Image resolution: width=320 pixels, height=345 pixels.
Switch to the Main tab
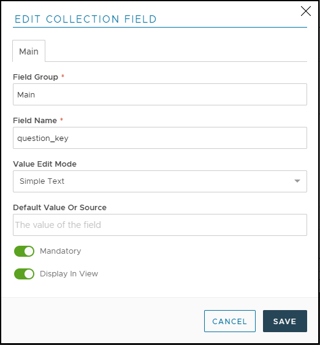coord(29,51)
